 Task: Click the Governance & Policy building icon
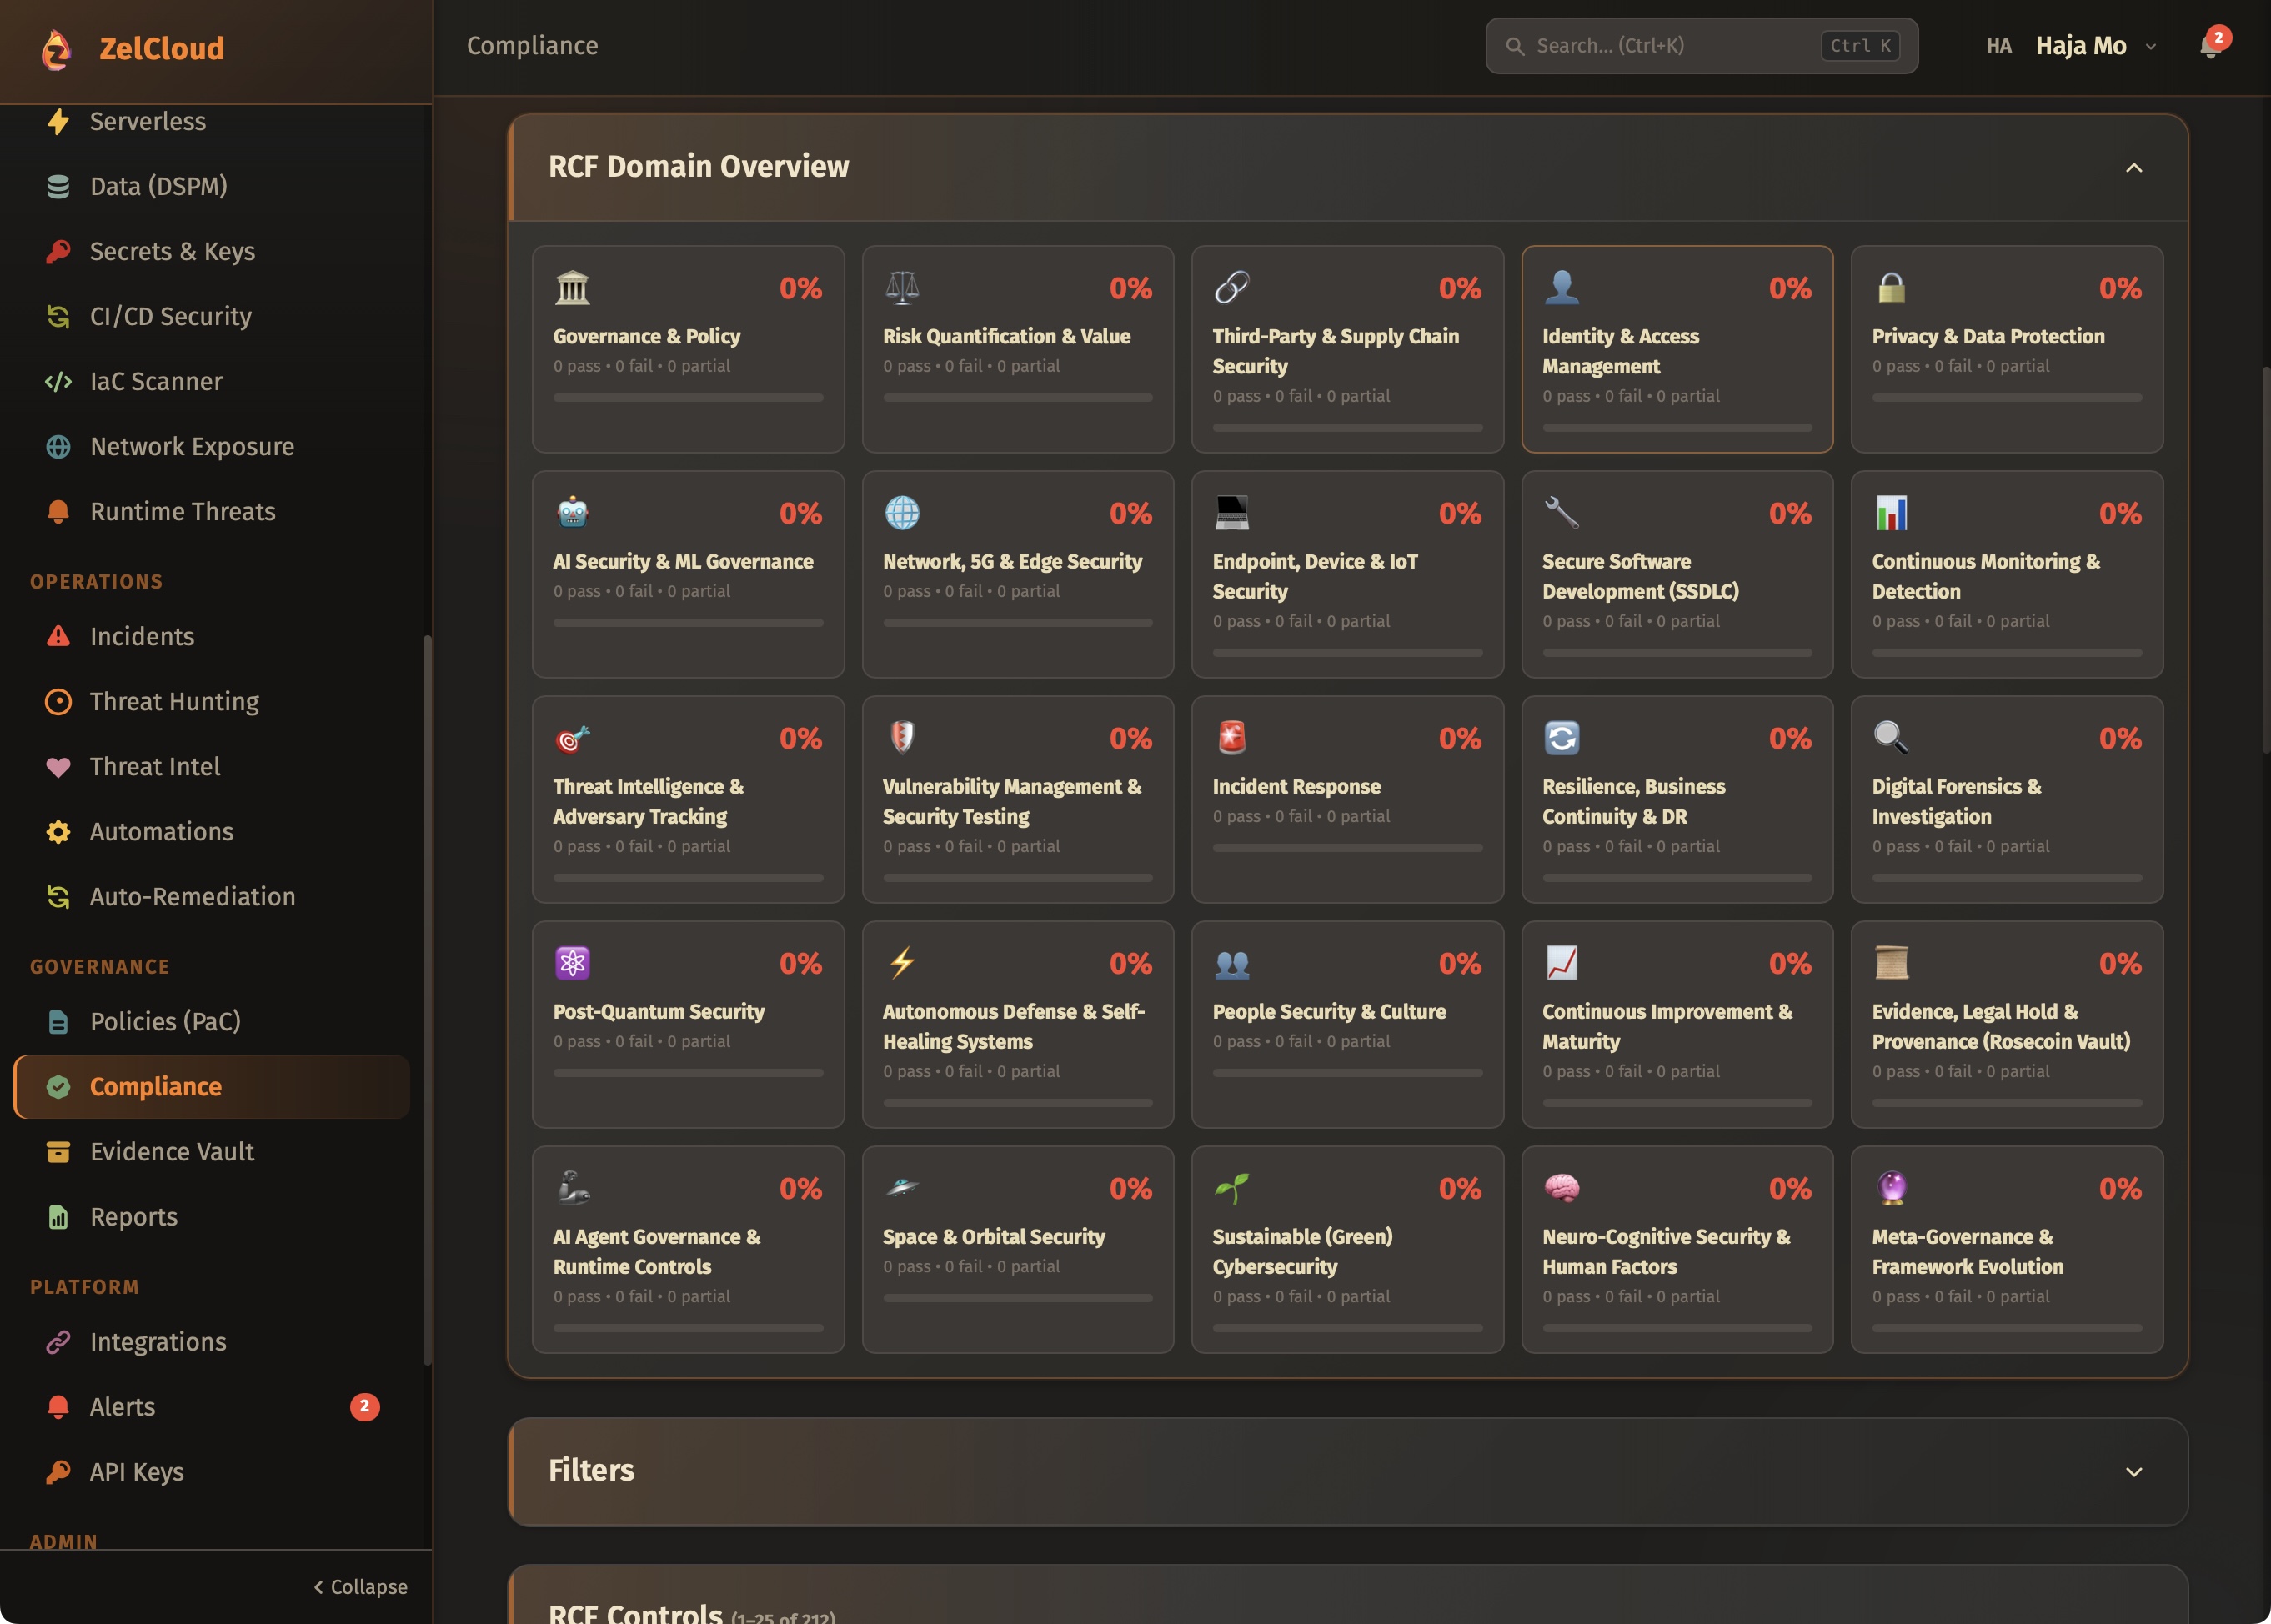pyautogui.click(x=572, y=288)
